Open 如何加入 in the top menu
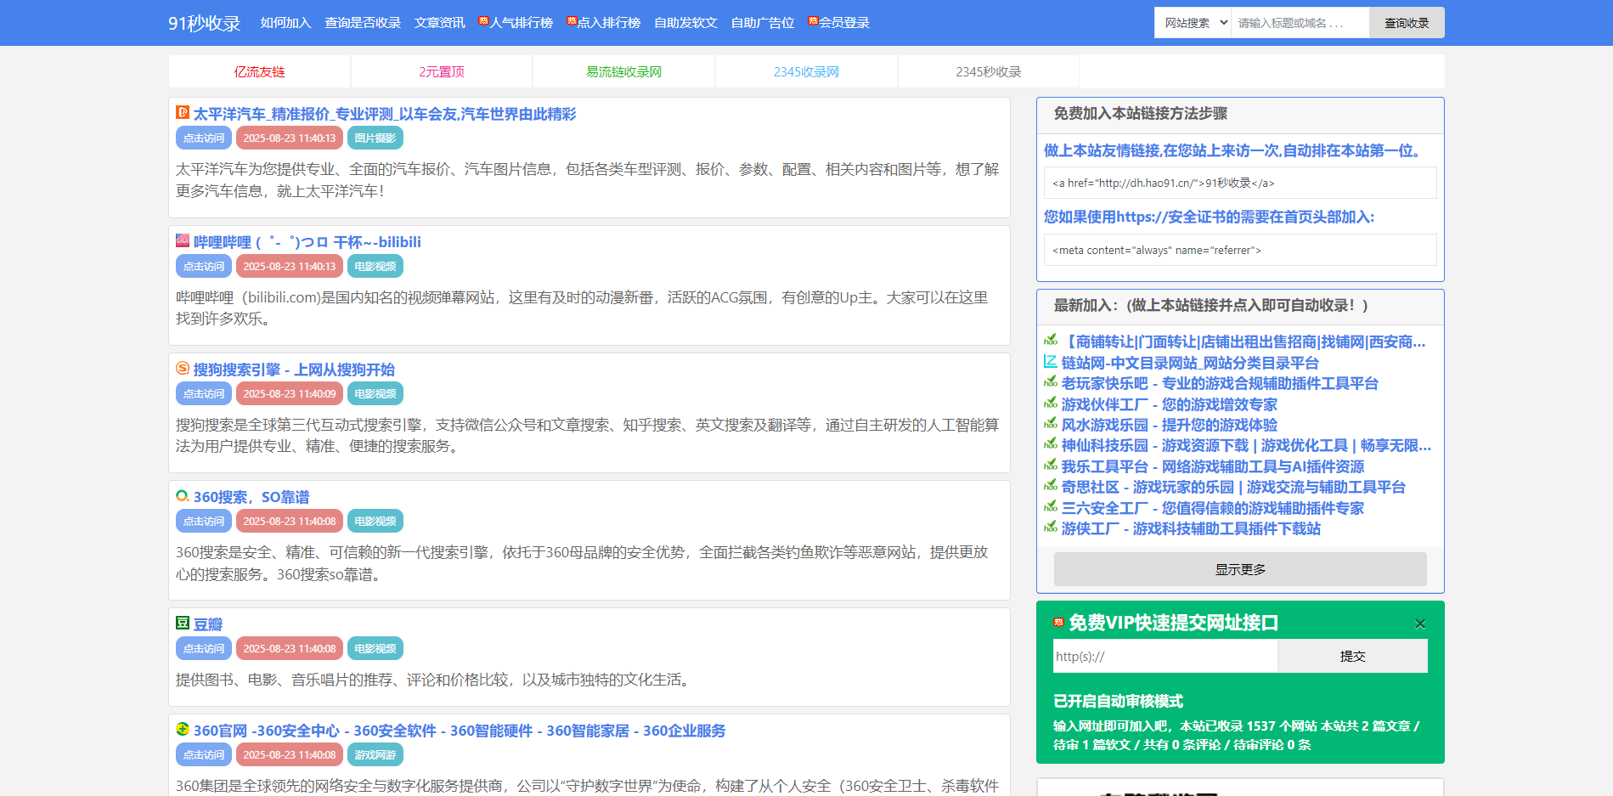 tap(285, 23)
